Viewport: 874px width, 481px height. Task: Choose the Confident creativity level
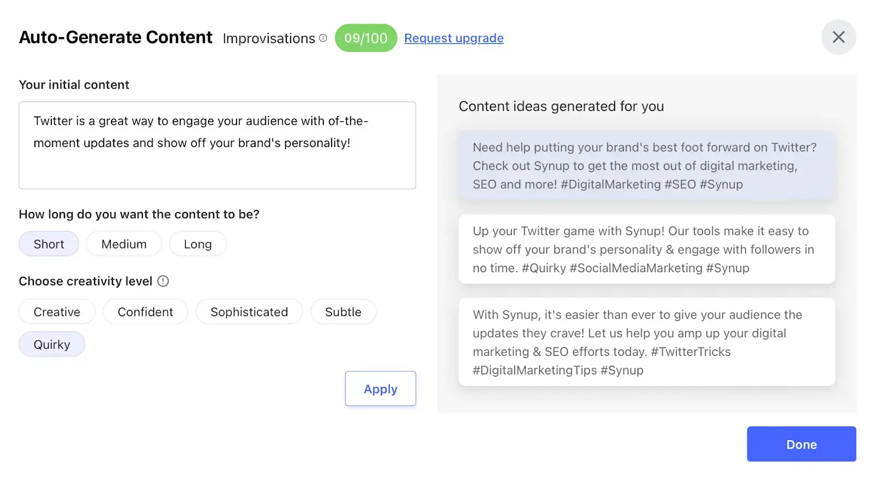145,312
